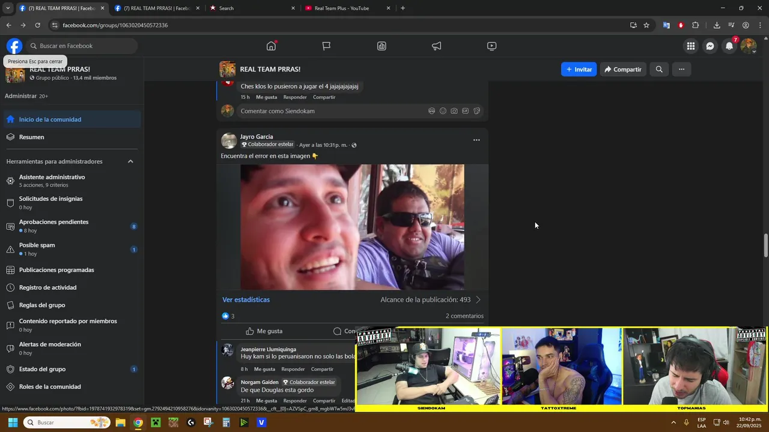Click Ver estadísticas link
The width and height of the screenshot is (769, 432).
246,299
